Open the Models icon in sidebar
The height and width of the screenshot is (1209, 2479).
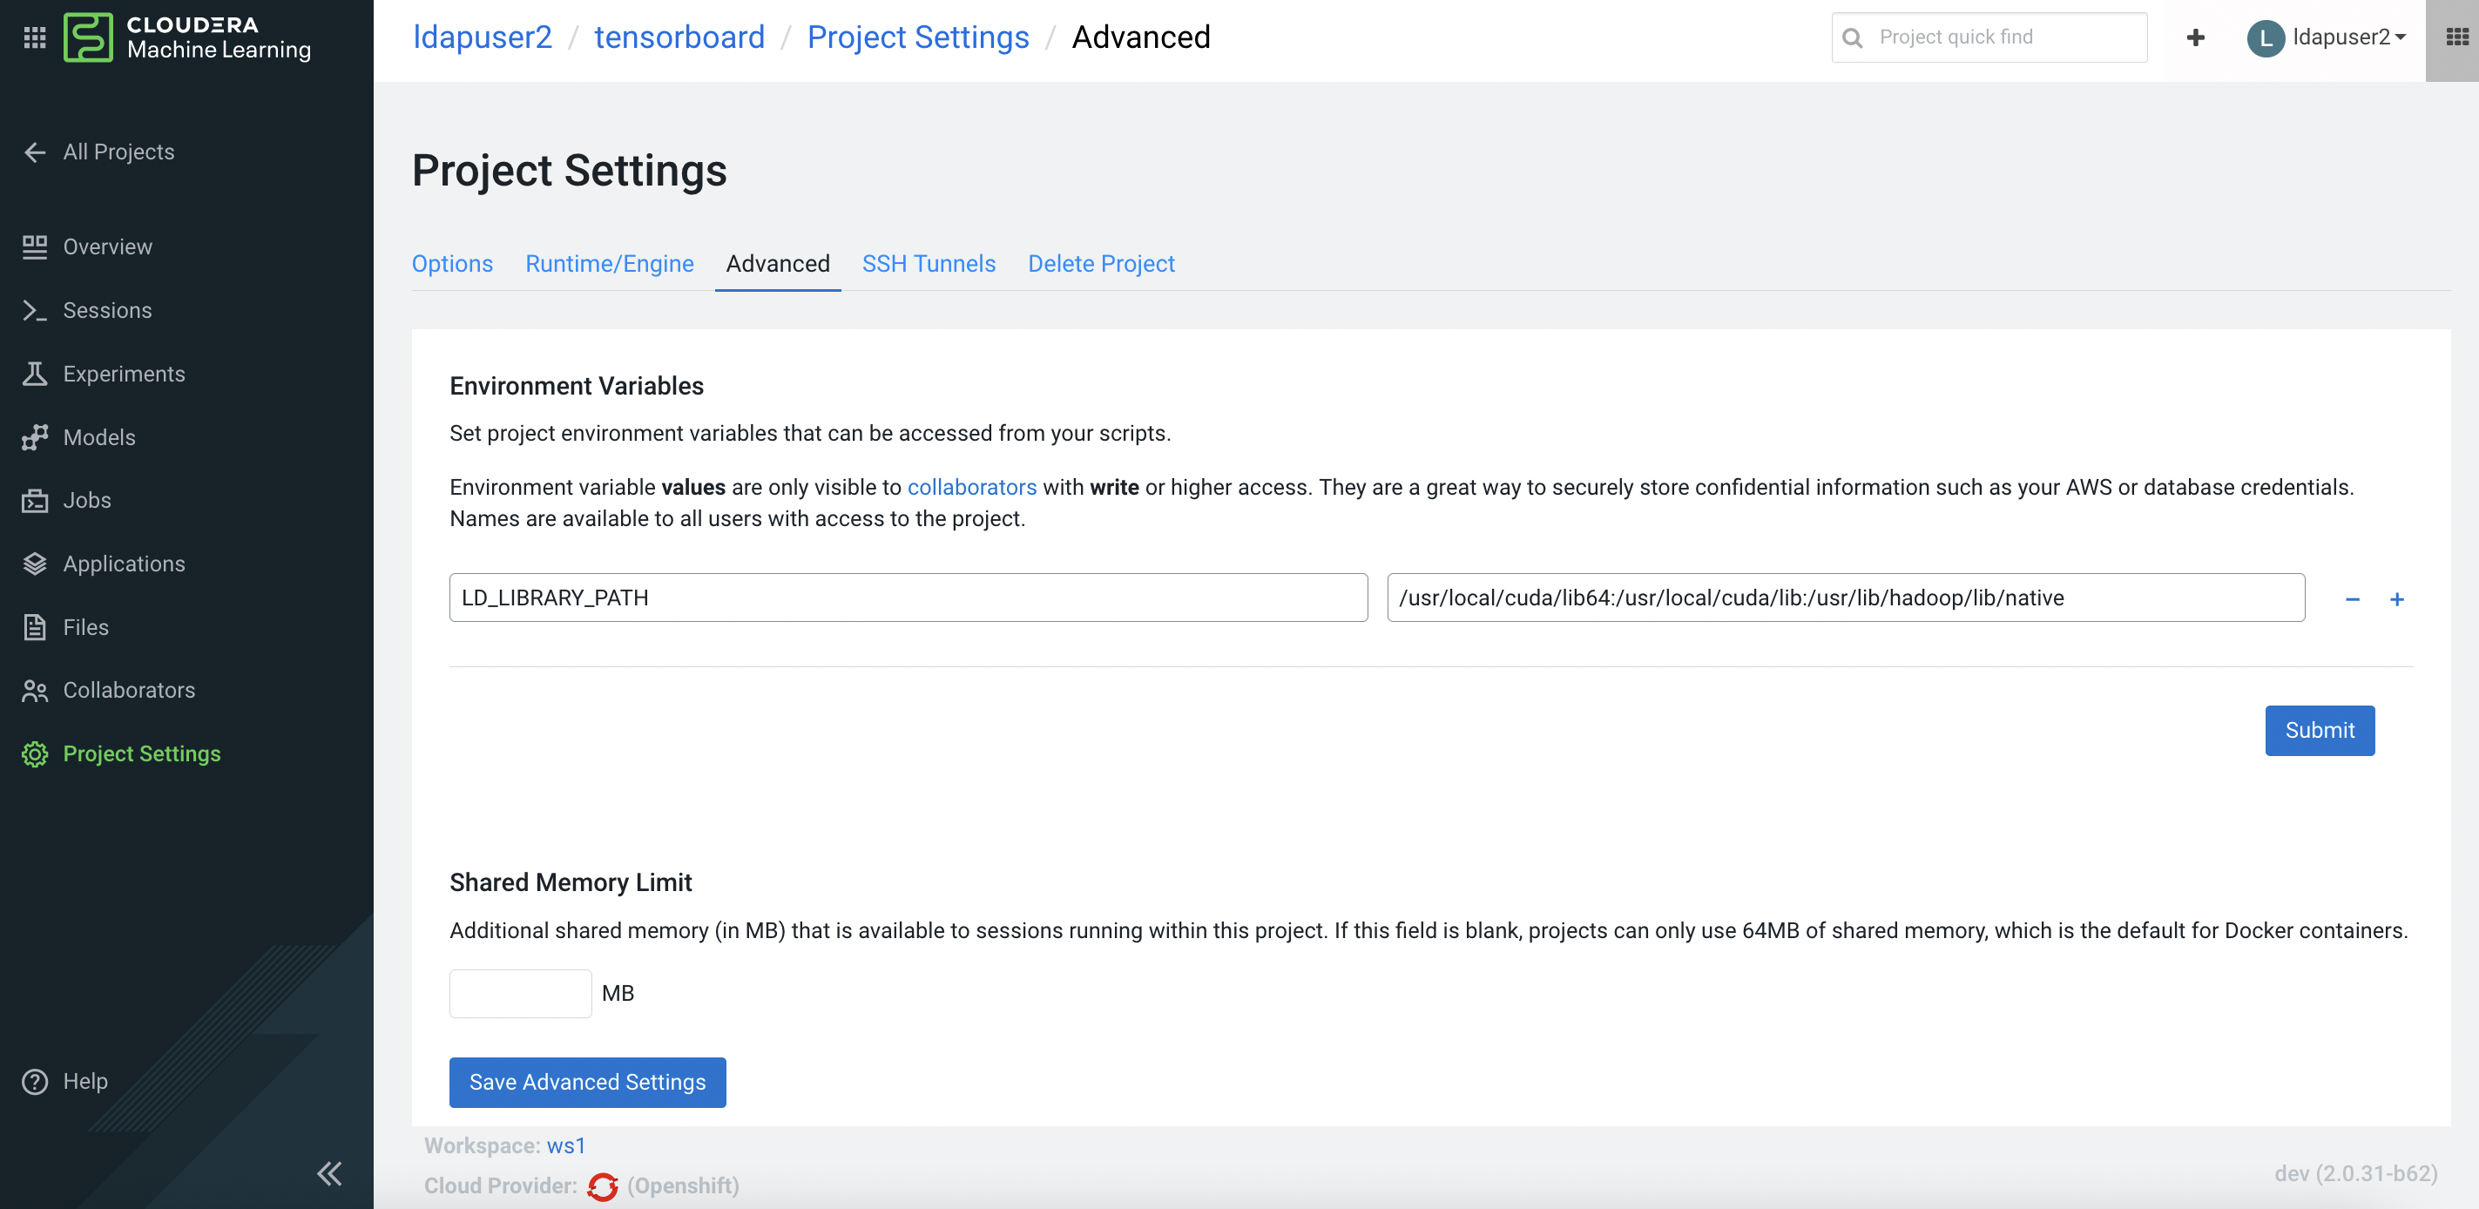(35, 437)
